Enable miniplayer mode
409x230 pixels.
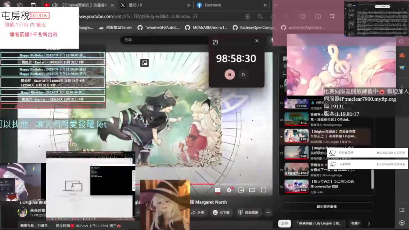point(241,190)
